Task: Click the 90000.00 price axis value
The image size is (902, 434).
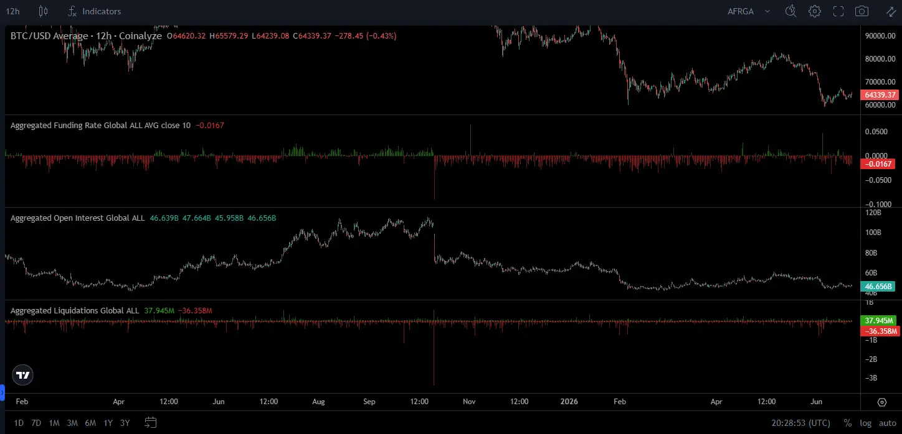Action: 880,36
